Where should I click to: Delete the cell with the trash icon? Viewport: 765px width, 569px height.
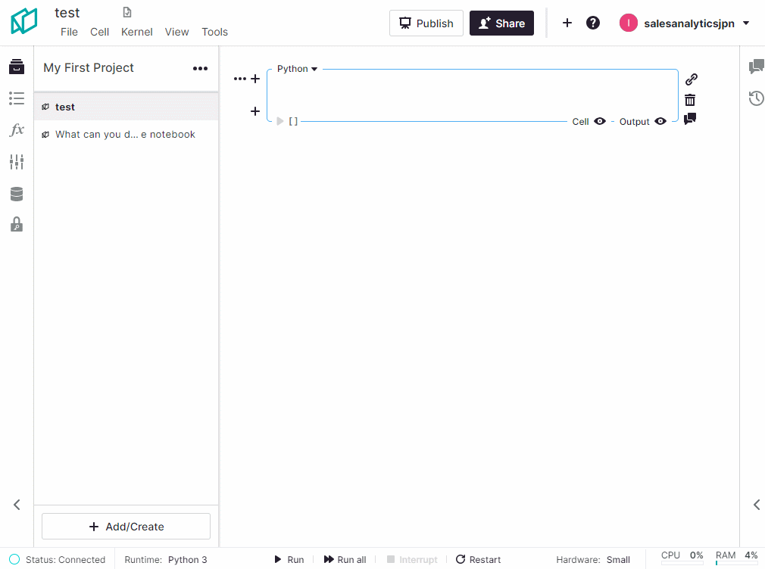[x=690, y=100]
